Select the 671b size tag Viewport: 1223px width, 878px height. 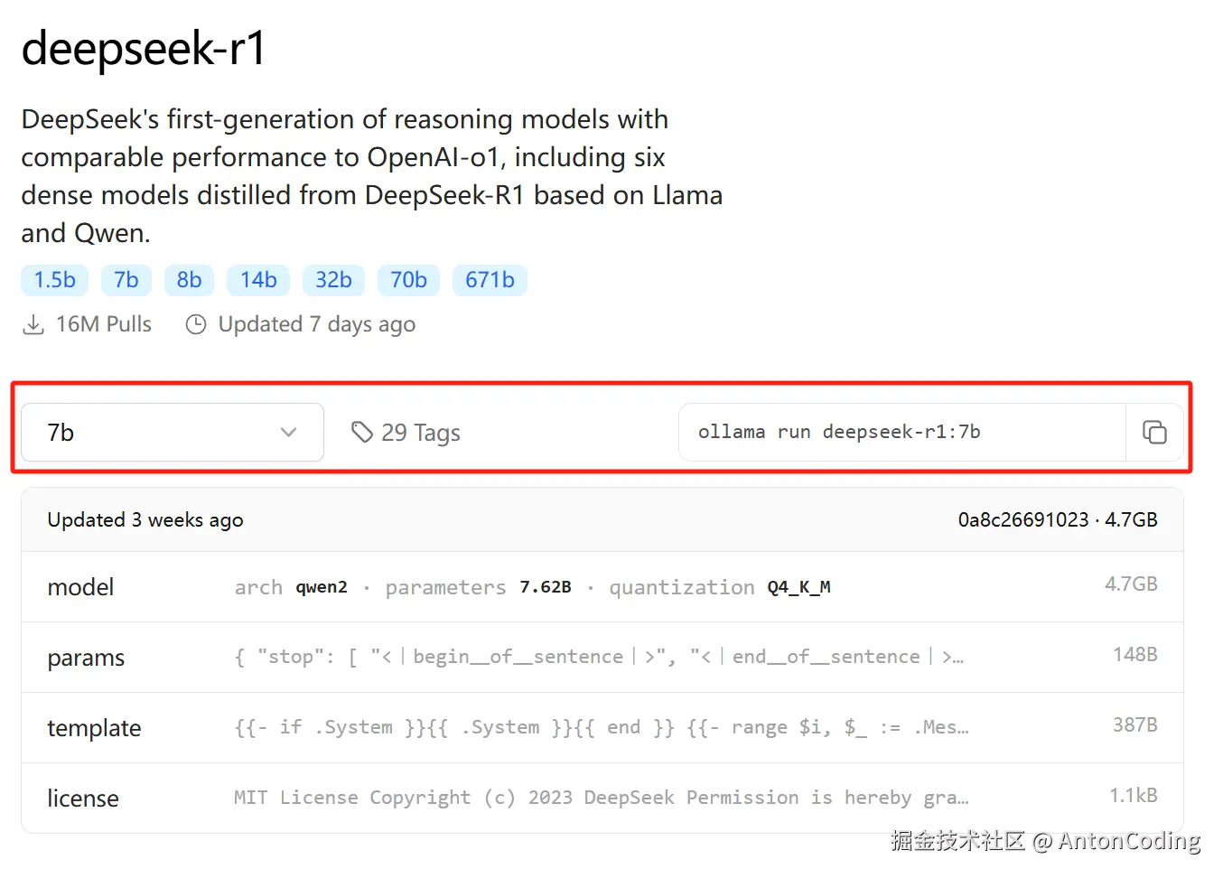tap(490, 280)
